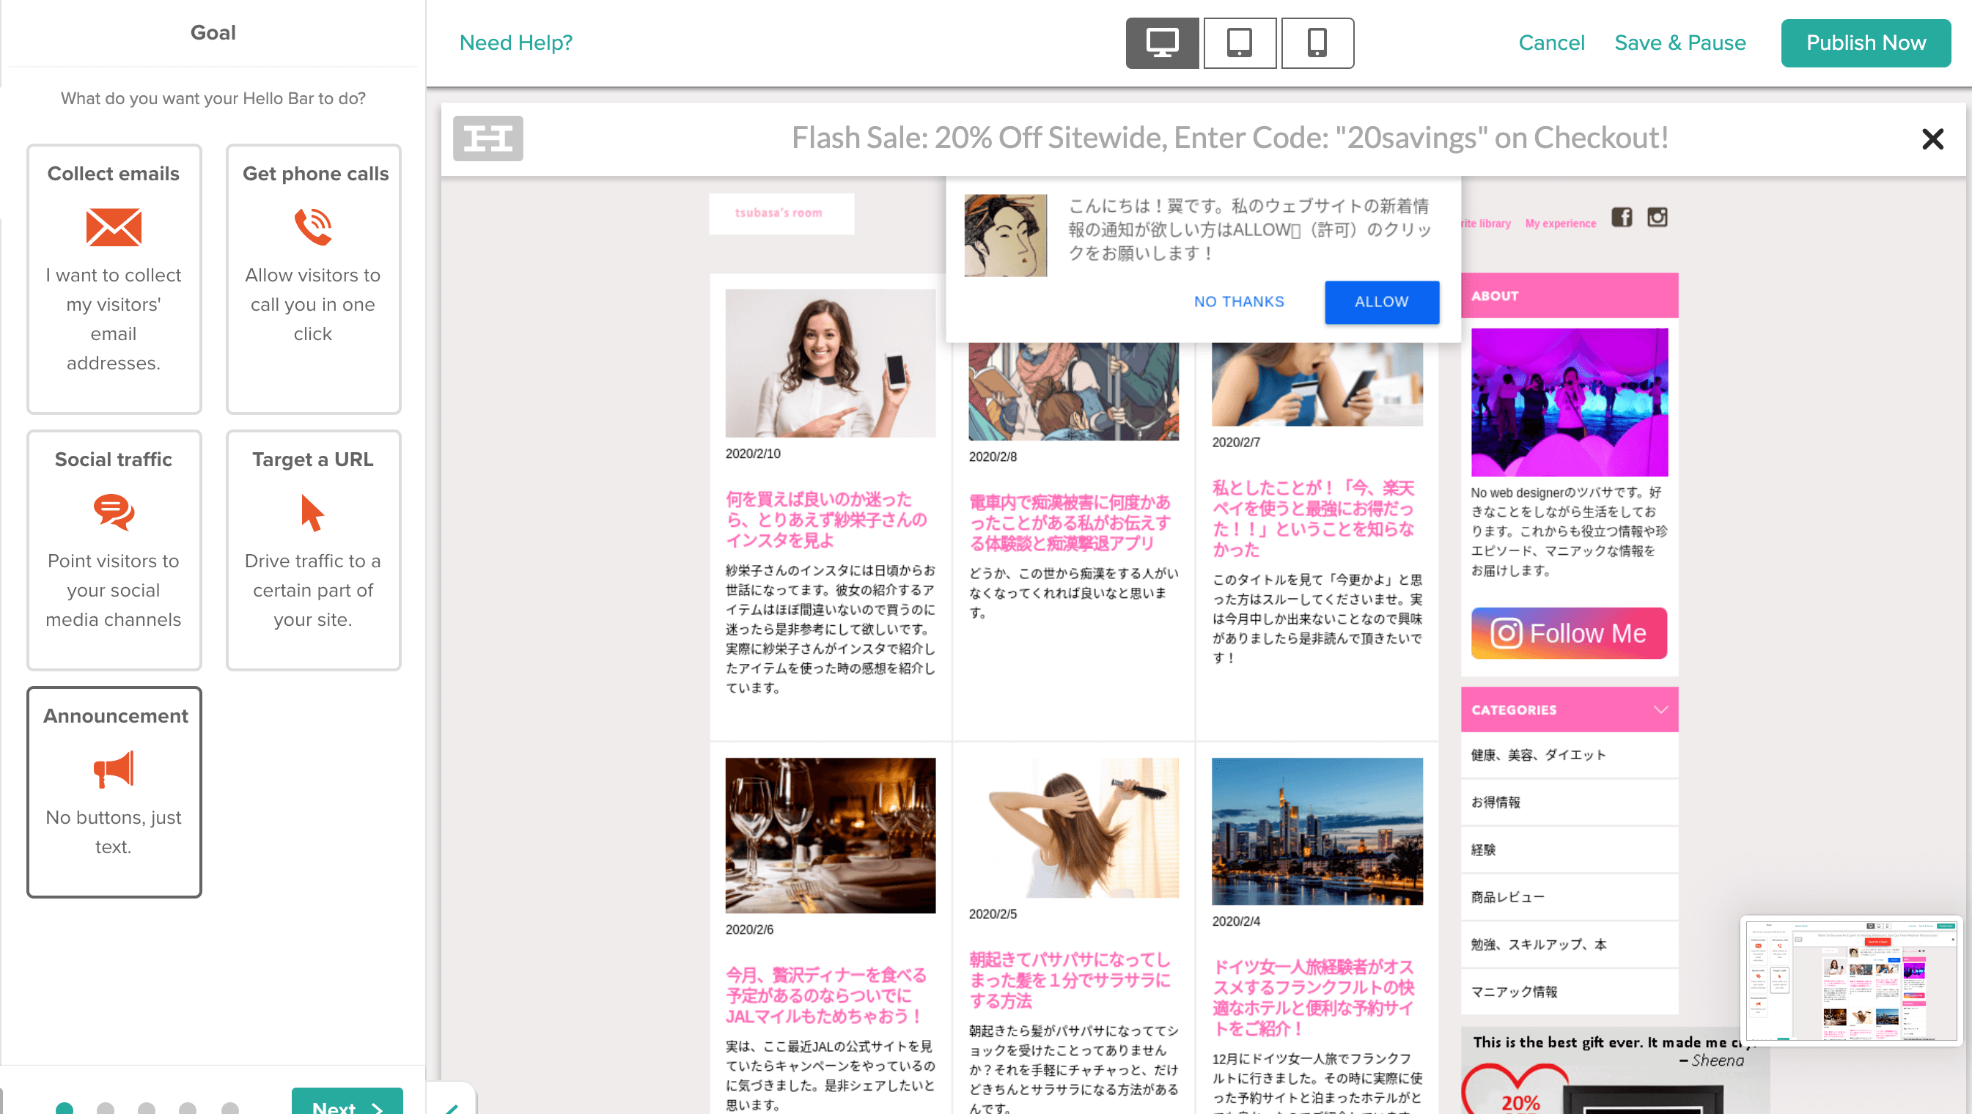Open the マニアック情報 category
Image resolution: width=1972 pixels, height=1114 pixels.
[1569, 992]
